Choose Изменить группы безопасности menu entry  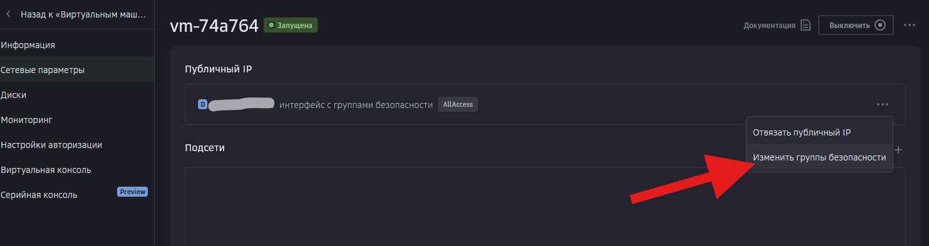[x=819, y=158]
